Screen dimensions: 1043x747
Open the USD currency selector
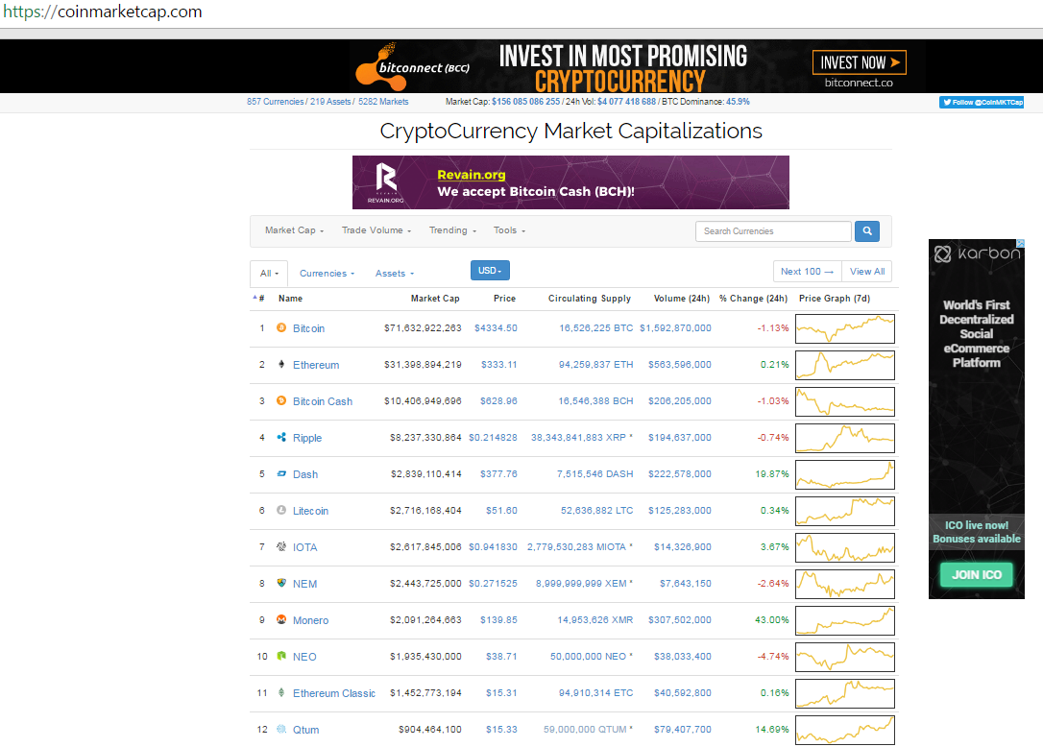pyautogui.click(x=490, y=271)
